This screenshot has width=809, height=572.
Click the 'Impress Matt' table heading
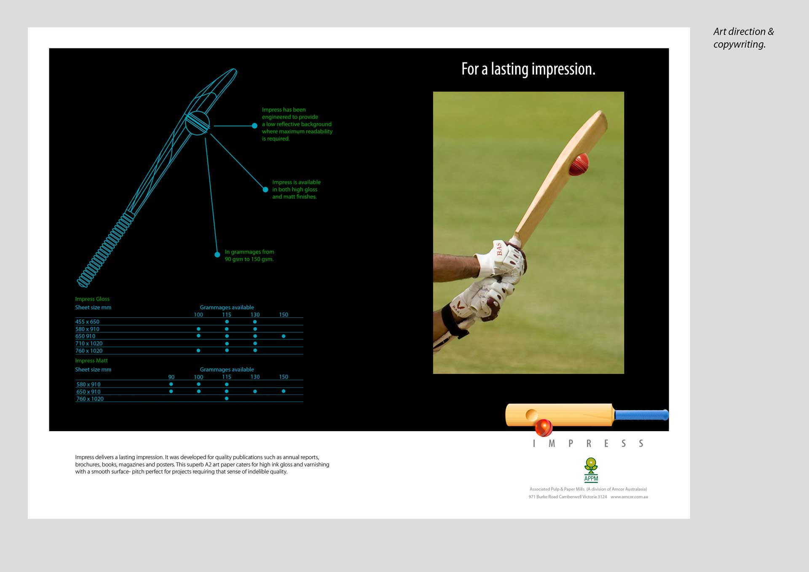[x=91, y=360]
